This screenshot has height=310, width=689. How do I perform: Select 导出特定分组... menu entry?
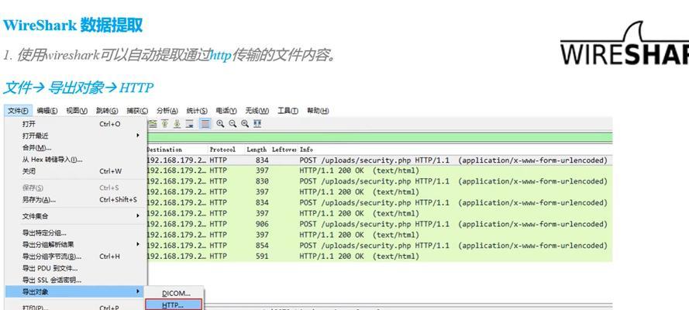(x=76, y=232)
